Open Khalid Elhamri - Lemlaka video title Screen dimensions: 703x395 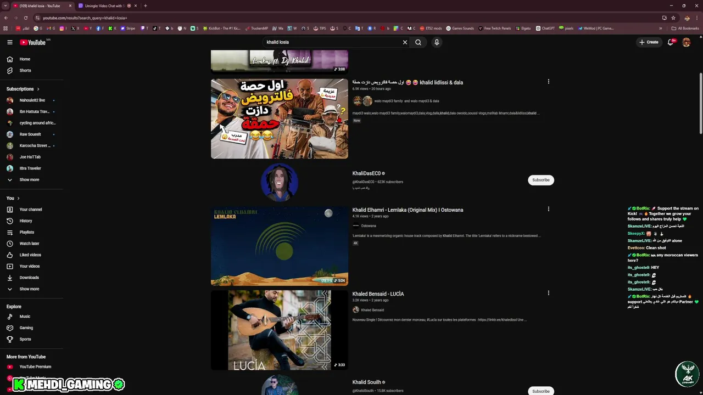pyautogui.click(x=408, y=210)
